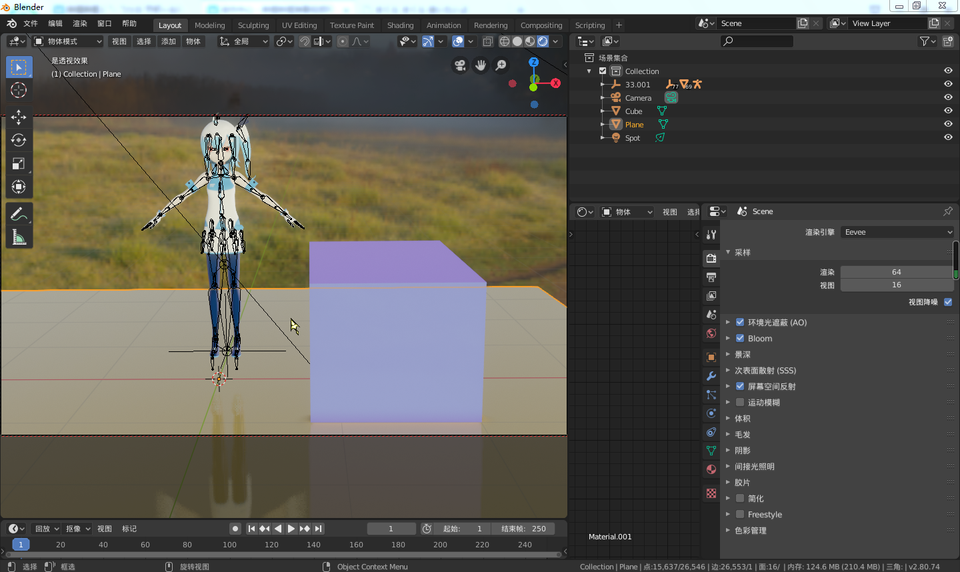Toggle proportional editing in viewport header

point(343,41)
